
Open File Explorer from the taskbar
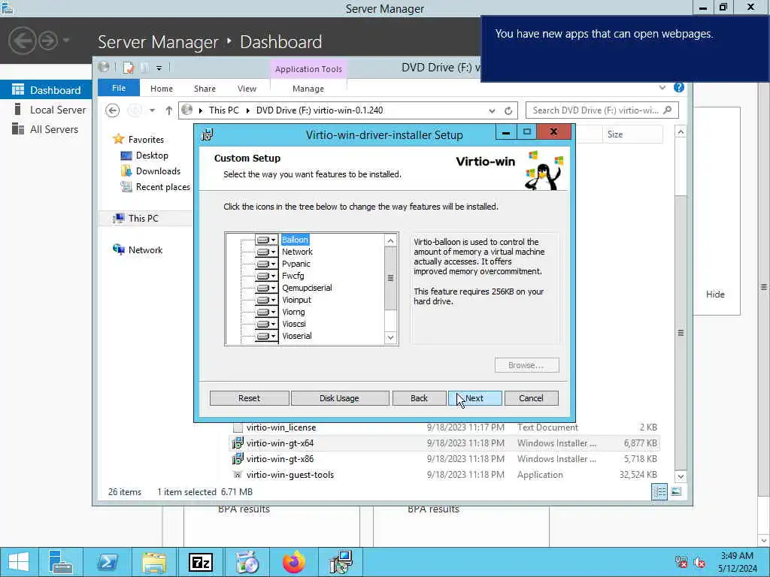click(154, 562)
